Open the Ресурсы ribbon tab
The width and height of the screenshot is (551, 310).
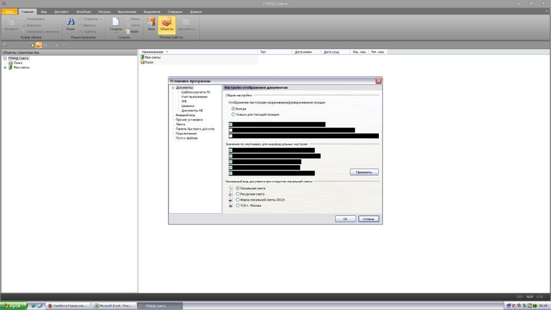(104, 11)
